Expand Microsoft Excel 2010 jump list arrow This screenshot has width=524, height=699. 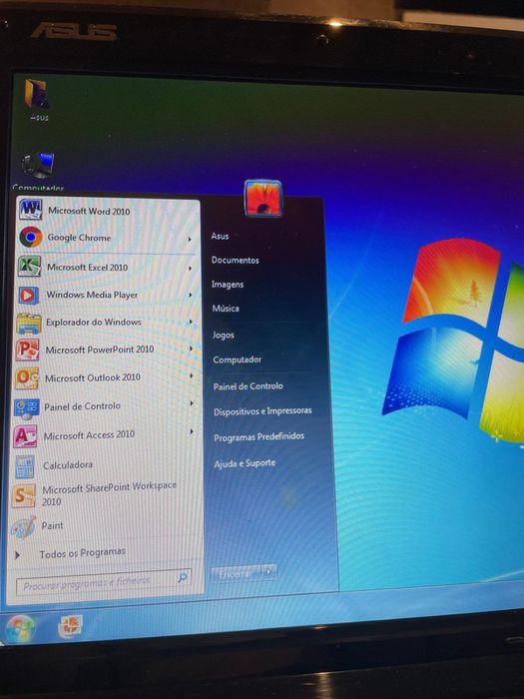pyautogui.click(x=191, y=268)
